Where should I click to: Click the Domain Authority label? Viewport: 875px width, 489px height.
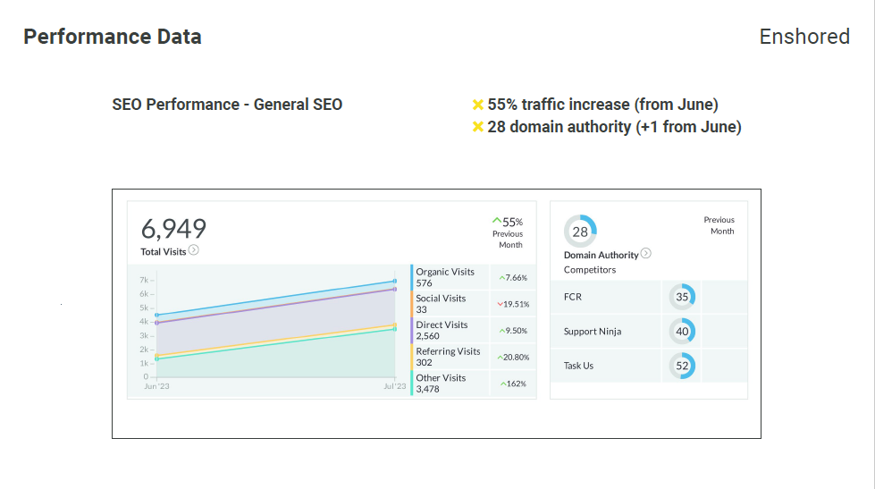tap(601, 255)
